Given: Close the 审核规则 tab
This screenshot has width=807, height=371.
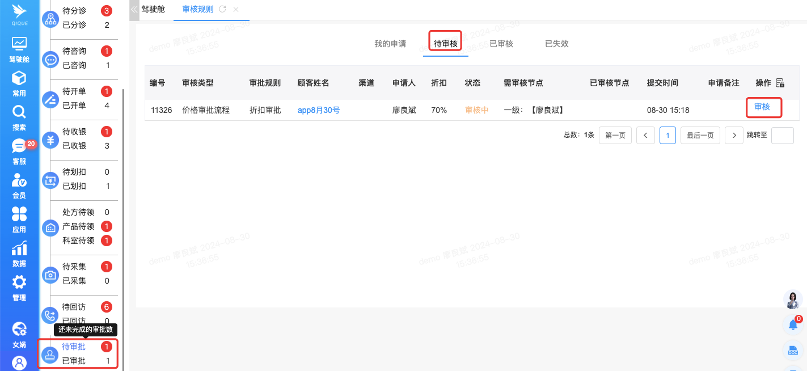Looking at the screenshot, I should tap(236, 9).
